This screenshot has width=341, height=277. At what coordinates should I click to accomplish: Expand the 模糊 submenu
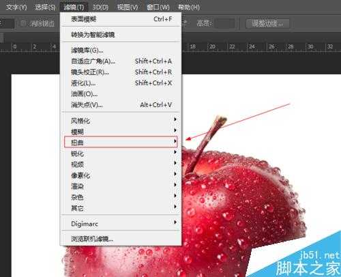(x=121, y=132)
